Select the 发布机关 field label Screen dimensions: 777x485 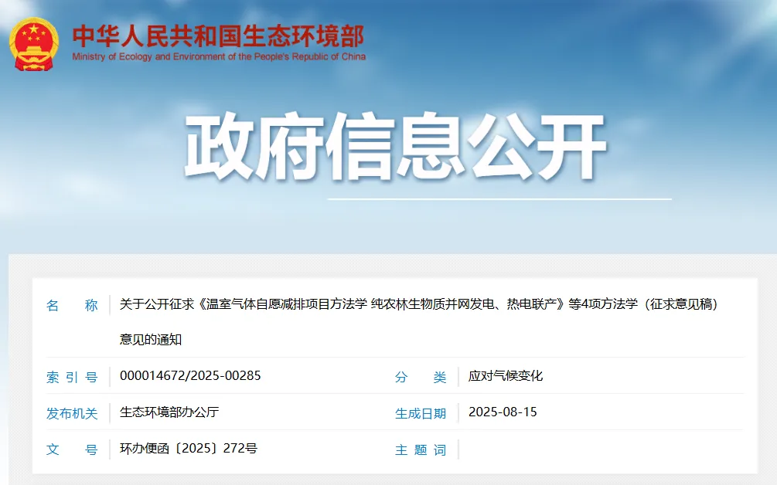click(x=72, y=414)
